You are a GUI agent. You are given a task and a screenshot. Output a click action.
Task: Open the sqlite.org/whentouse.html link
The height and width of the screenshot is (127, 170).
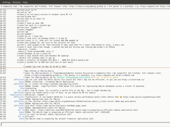pyautogui.click(x=142, y=97)
